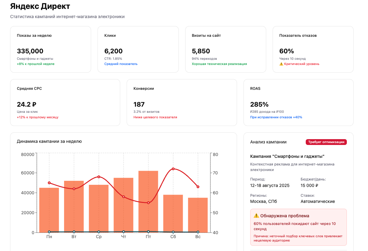Click the 70 label on the right axis

click(x=215, y=173)
